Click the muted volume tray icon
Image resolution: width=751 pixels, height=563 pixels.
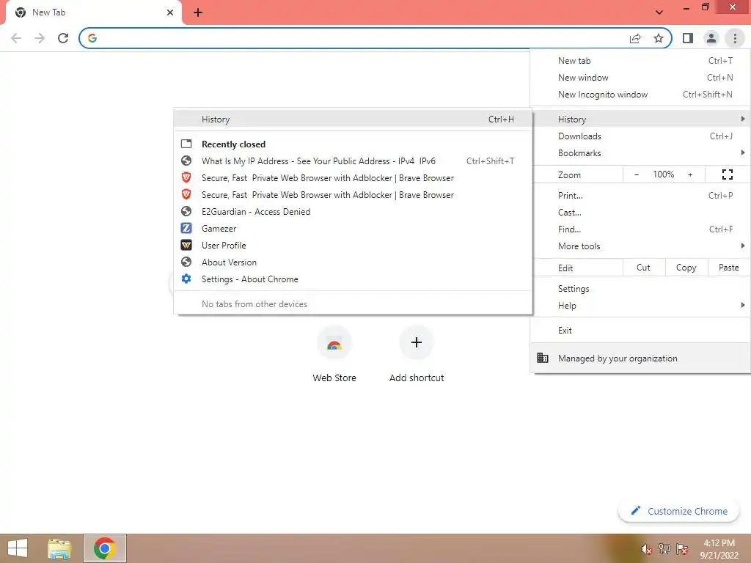click(x=647, y=549)
